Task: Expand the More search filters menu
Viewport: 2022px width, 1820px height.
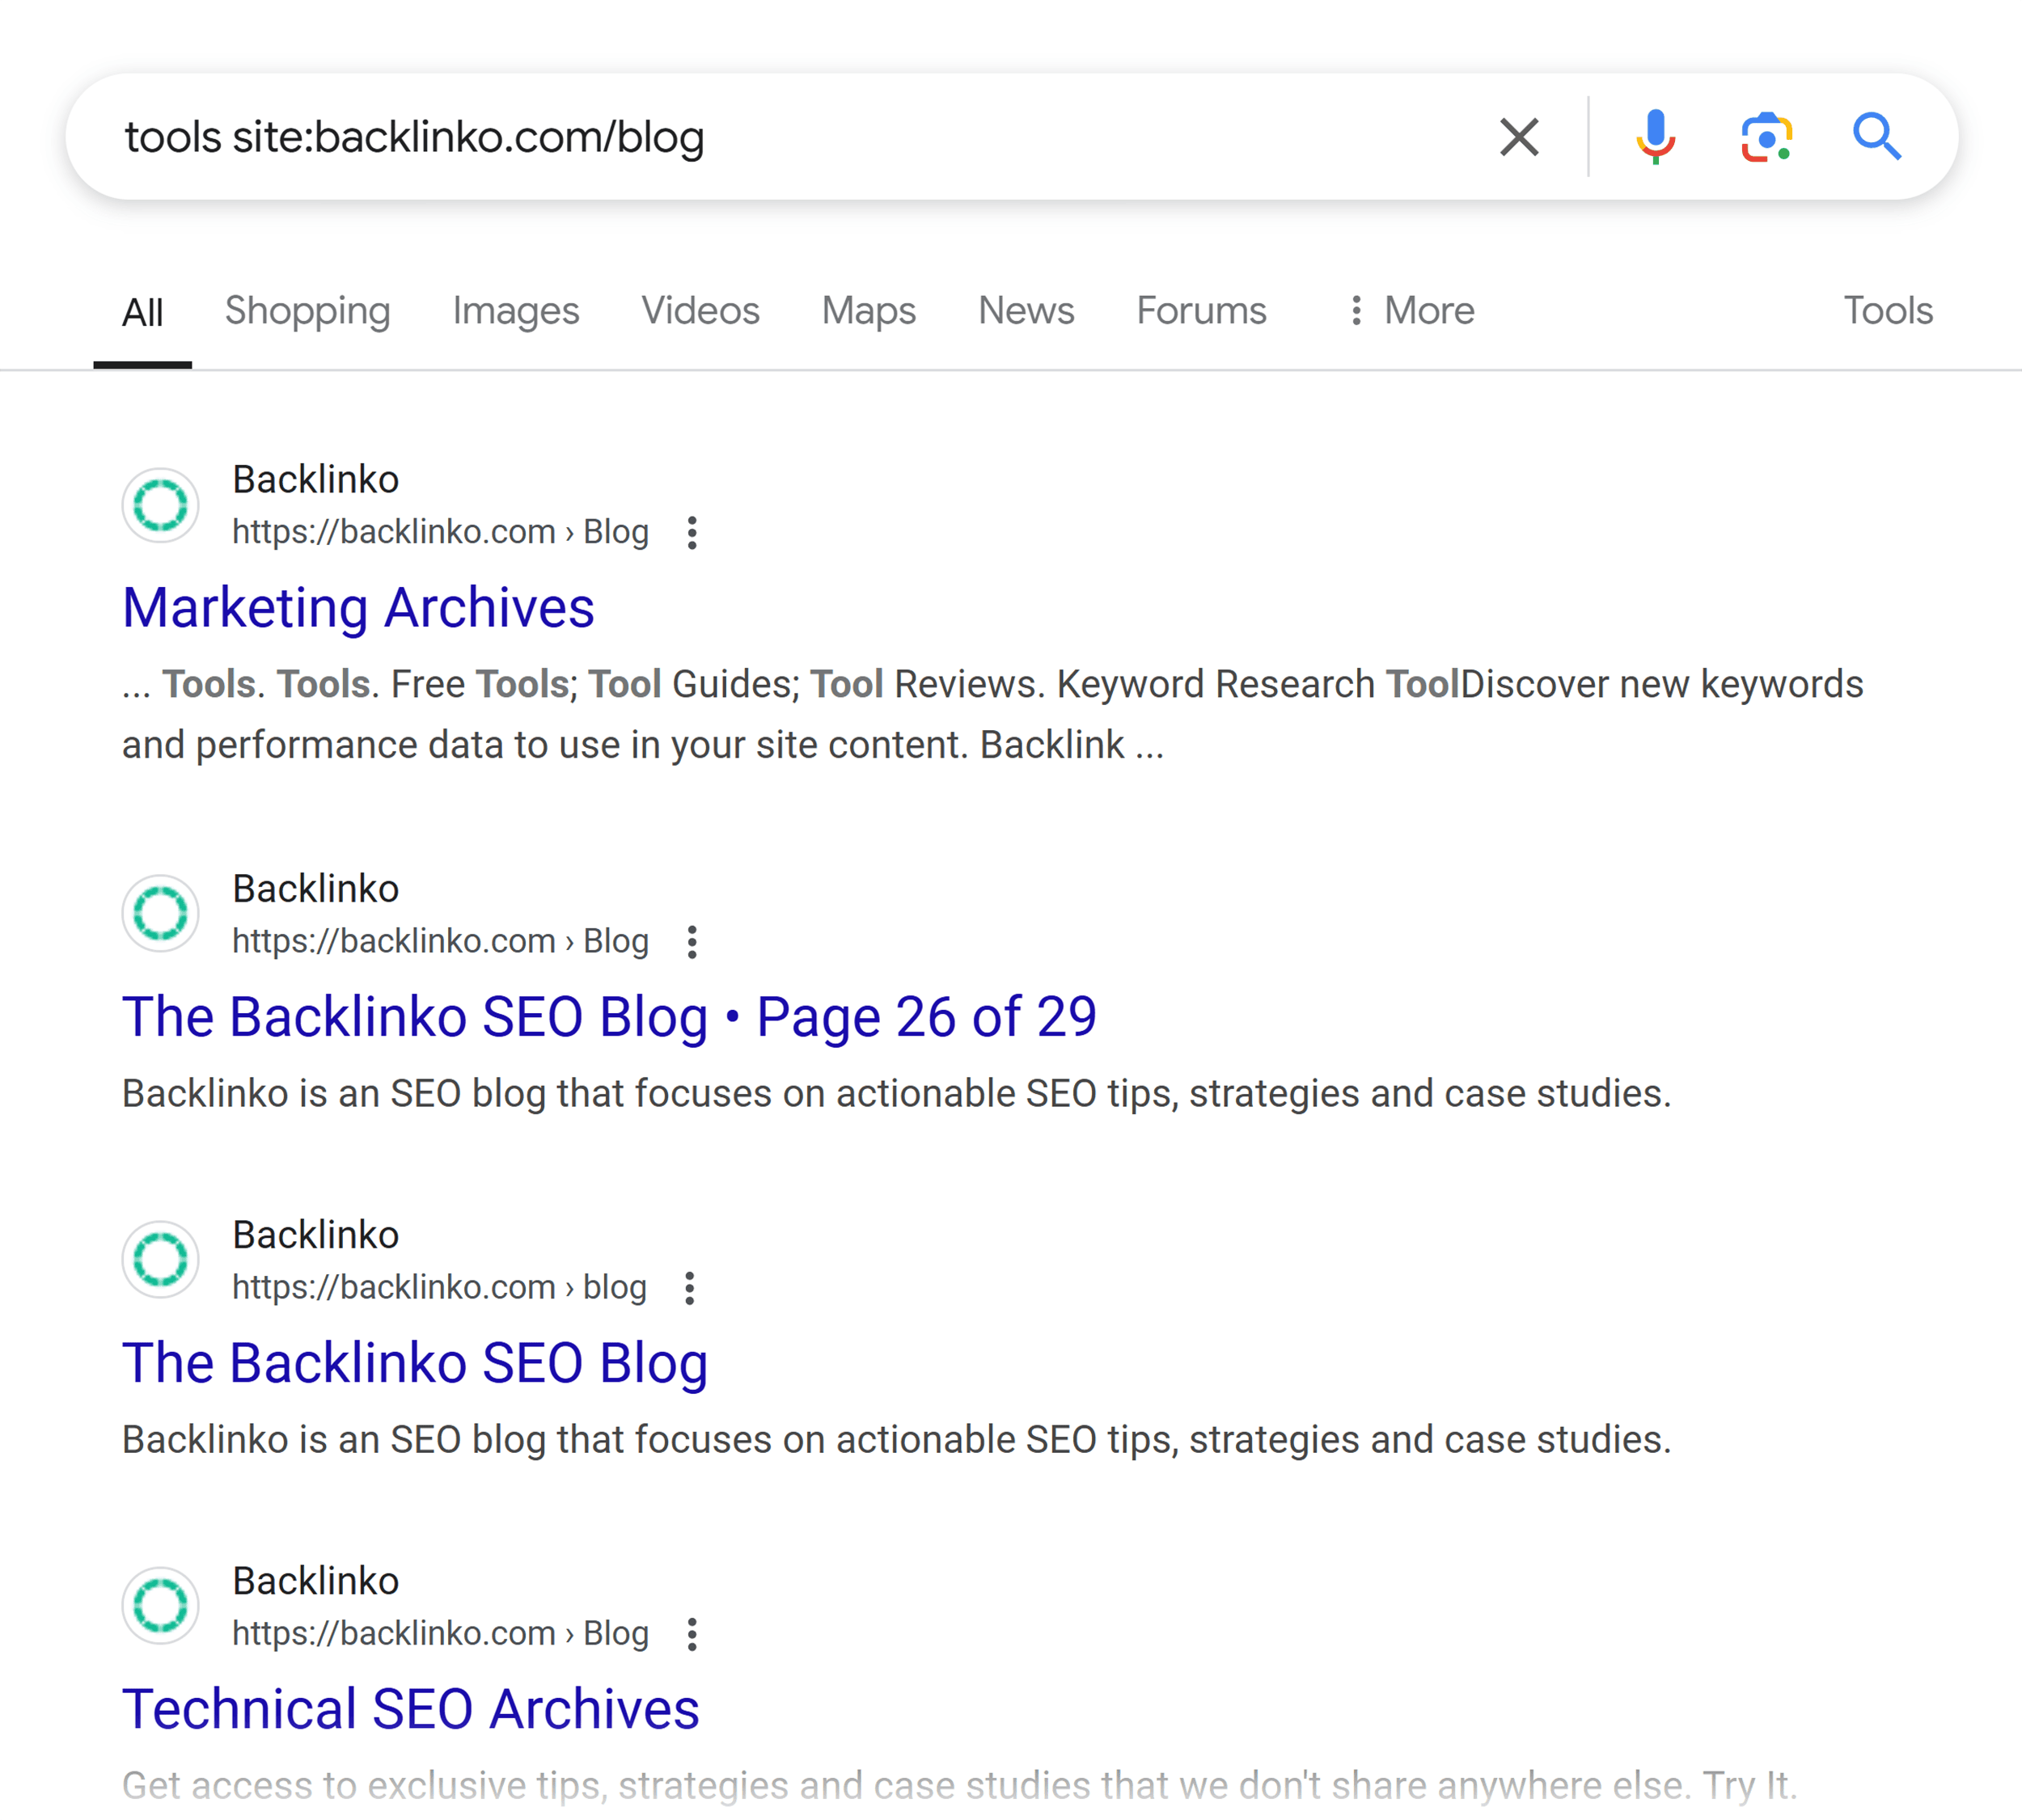Action: pos(1411,311)
